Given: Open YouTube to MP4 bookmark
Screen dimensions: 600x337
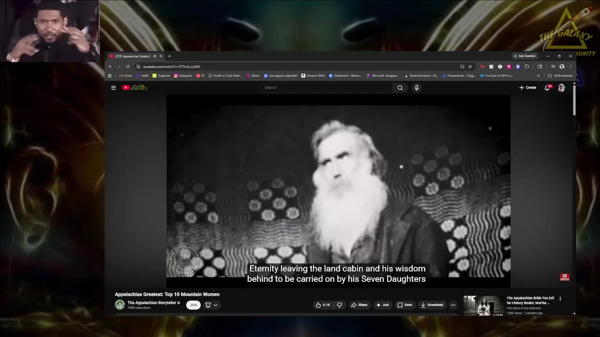Looking at the screenshot, I should point(496,75).
